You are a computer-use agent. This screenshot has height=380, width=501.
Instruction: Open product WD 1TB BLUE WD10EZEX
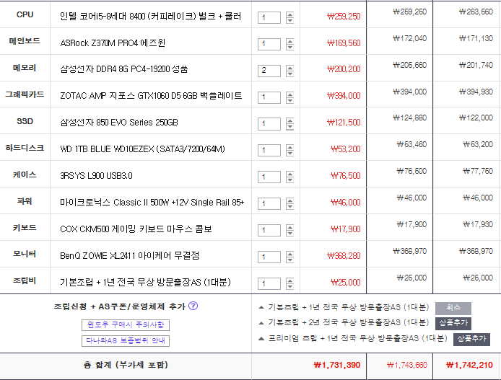coord(142,149)
